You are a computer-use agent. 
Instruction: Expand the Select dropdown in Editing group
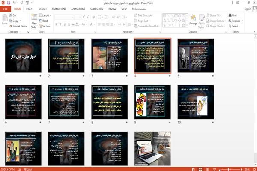tap(234, 26)
